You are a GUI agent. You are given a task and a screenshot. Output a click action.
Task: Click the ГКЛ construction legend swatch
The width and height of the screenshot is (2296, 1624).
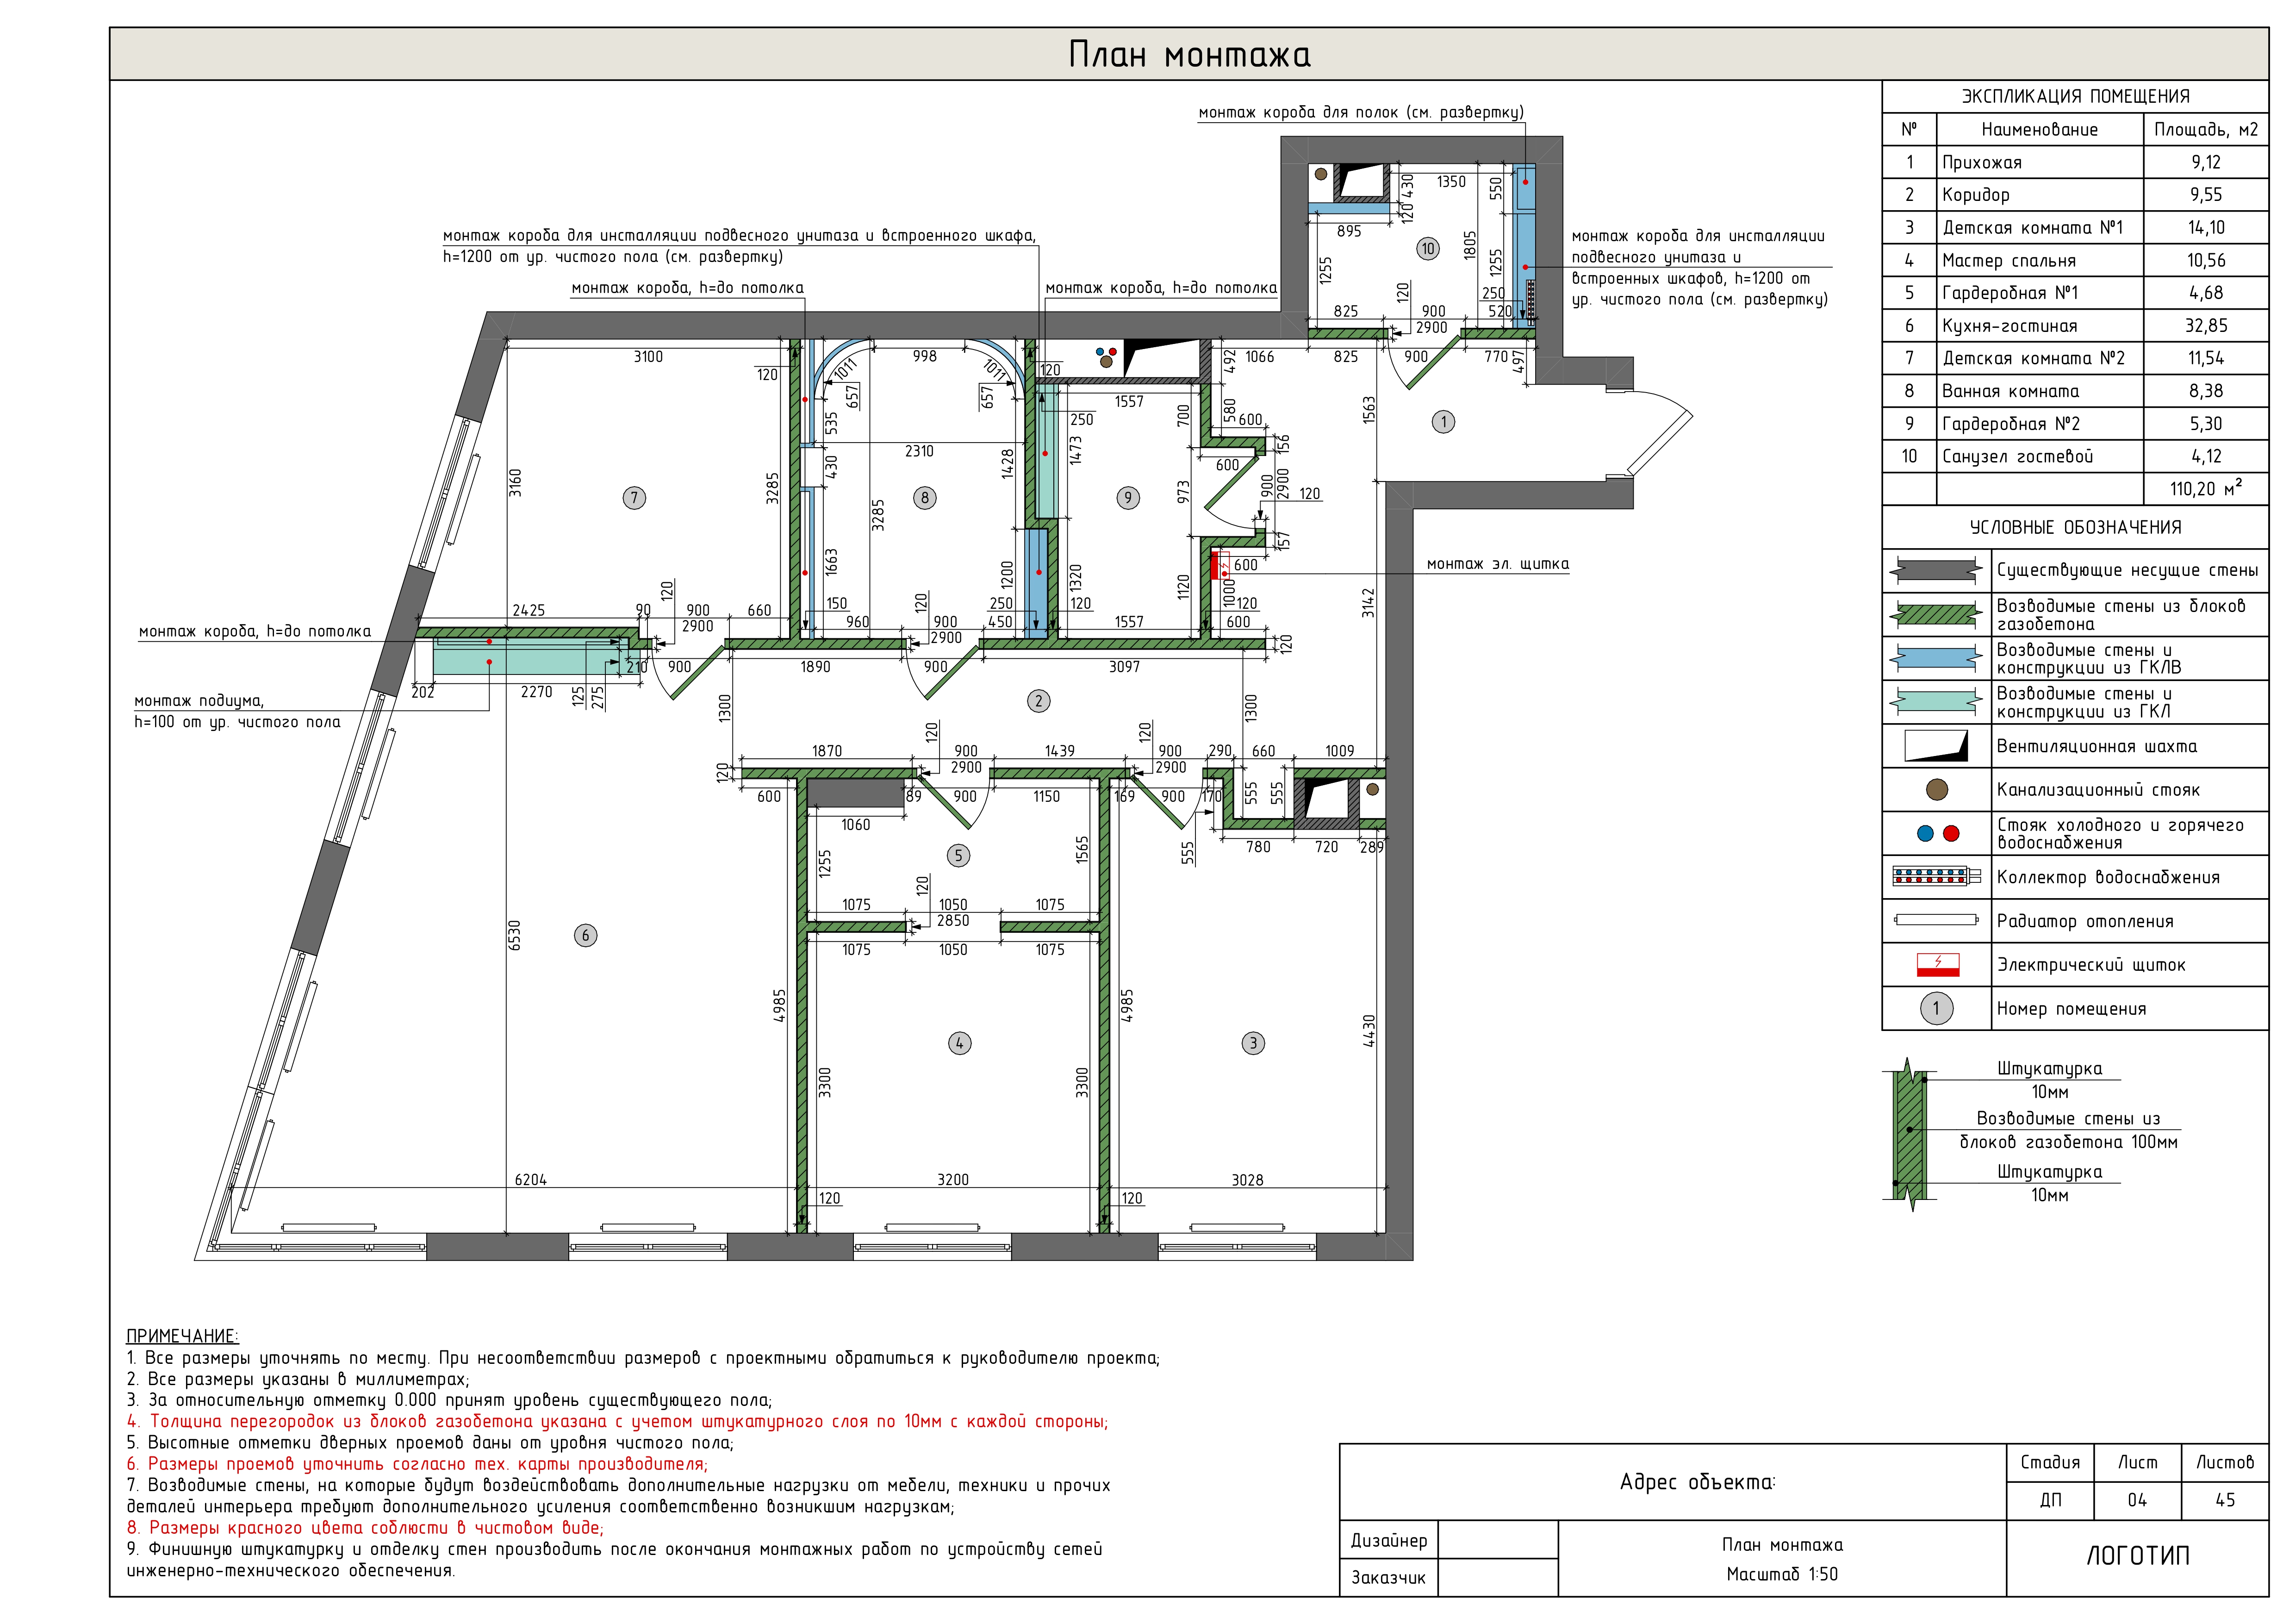(1935, 702)
